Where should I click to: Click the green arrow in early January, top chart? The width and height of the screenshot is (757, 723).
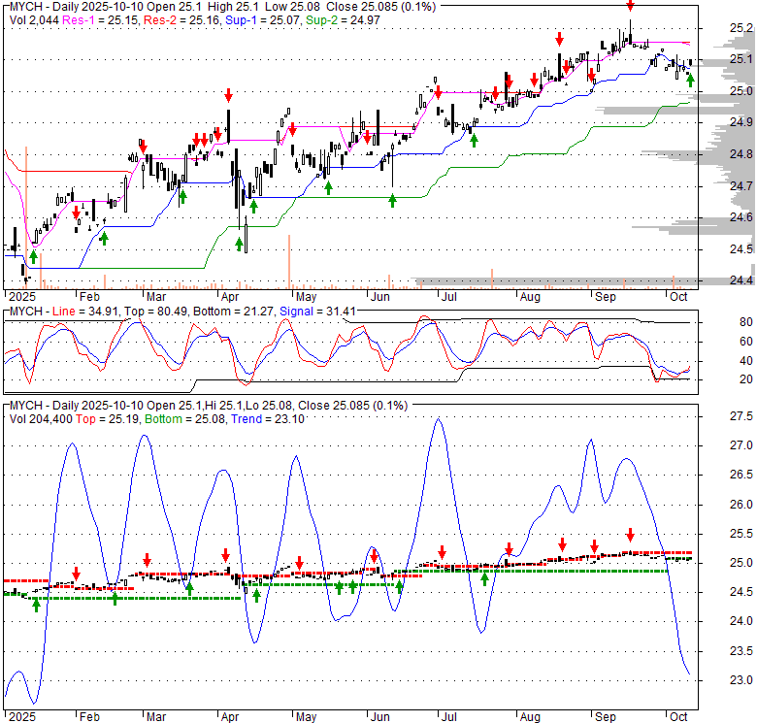pos(33,256)
